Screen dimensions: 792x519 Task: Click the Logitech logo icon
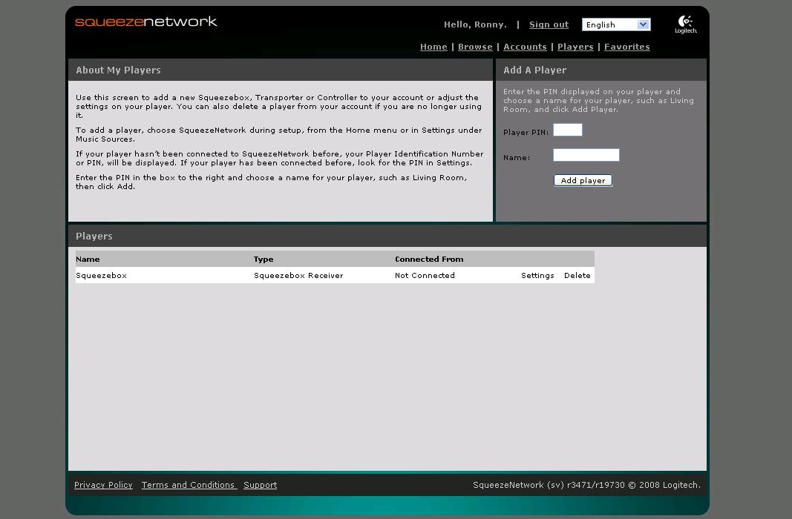[685, 24]
